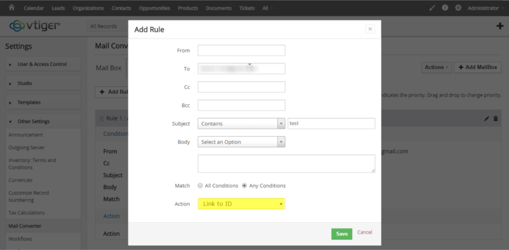This screenshot has width=509, height=250.
Task: Expand User & Access Control section
Action: (x=43, y=64)
